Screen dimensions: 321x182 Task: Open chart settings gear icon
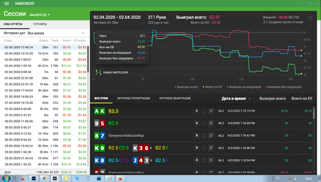coord(310,18)
